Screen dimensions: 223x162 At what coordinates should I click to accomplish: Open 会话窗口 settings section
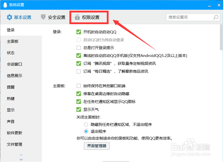(21, 64)
